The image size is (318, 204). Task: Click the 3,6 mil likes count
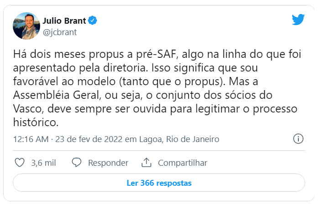pyautogui.click(x=43, y=163)
